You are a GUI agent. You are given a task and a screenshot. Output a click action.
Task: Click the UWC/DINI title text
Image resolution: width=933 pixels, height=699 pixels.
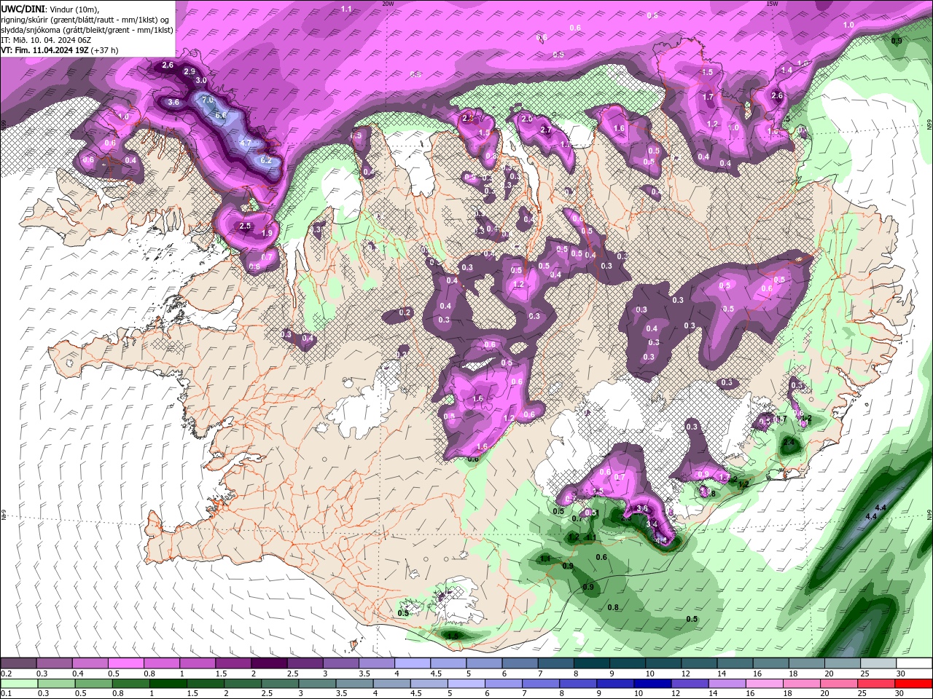tap(22, 9)
